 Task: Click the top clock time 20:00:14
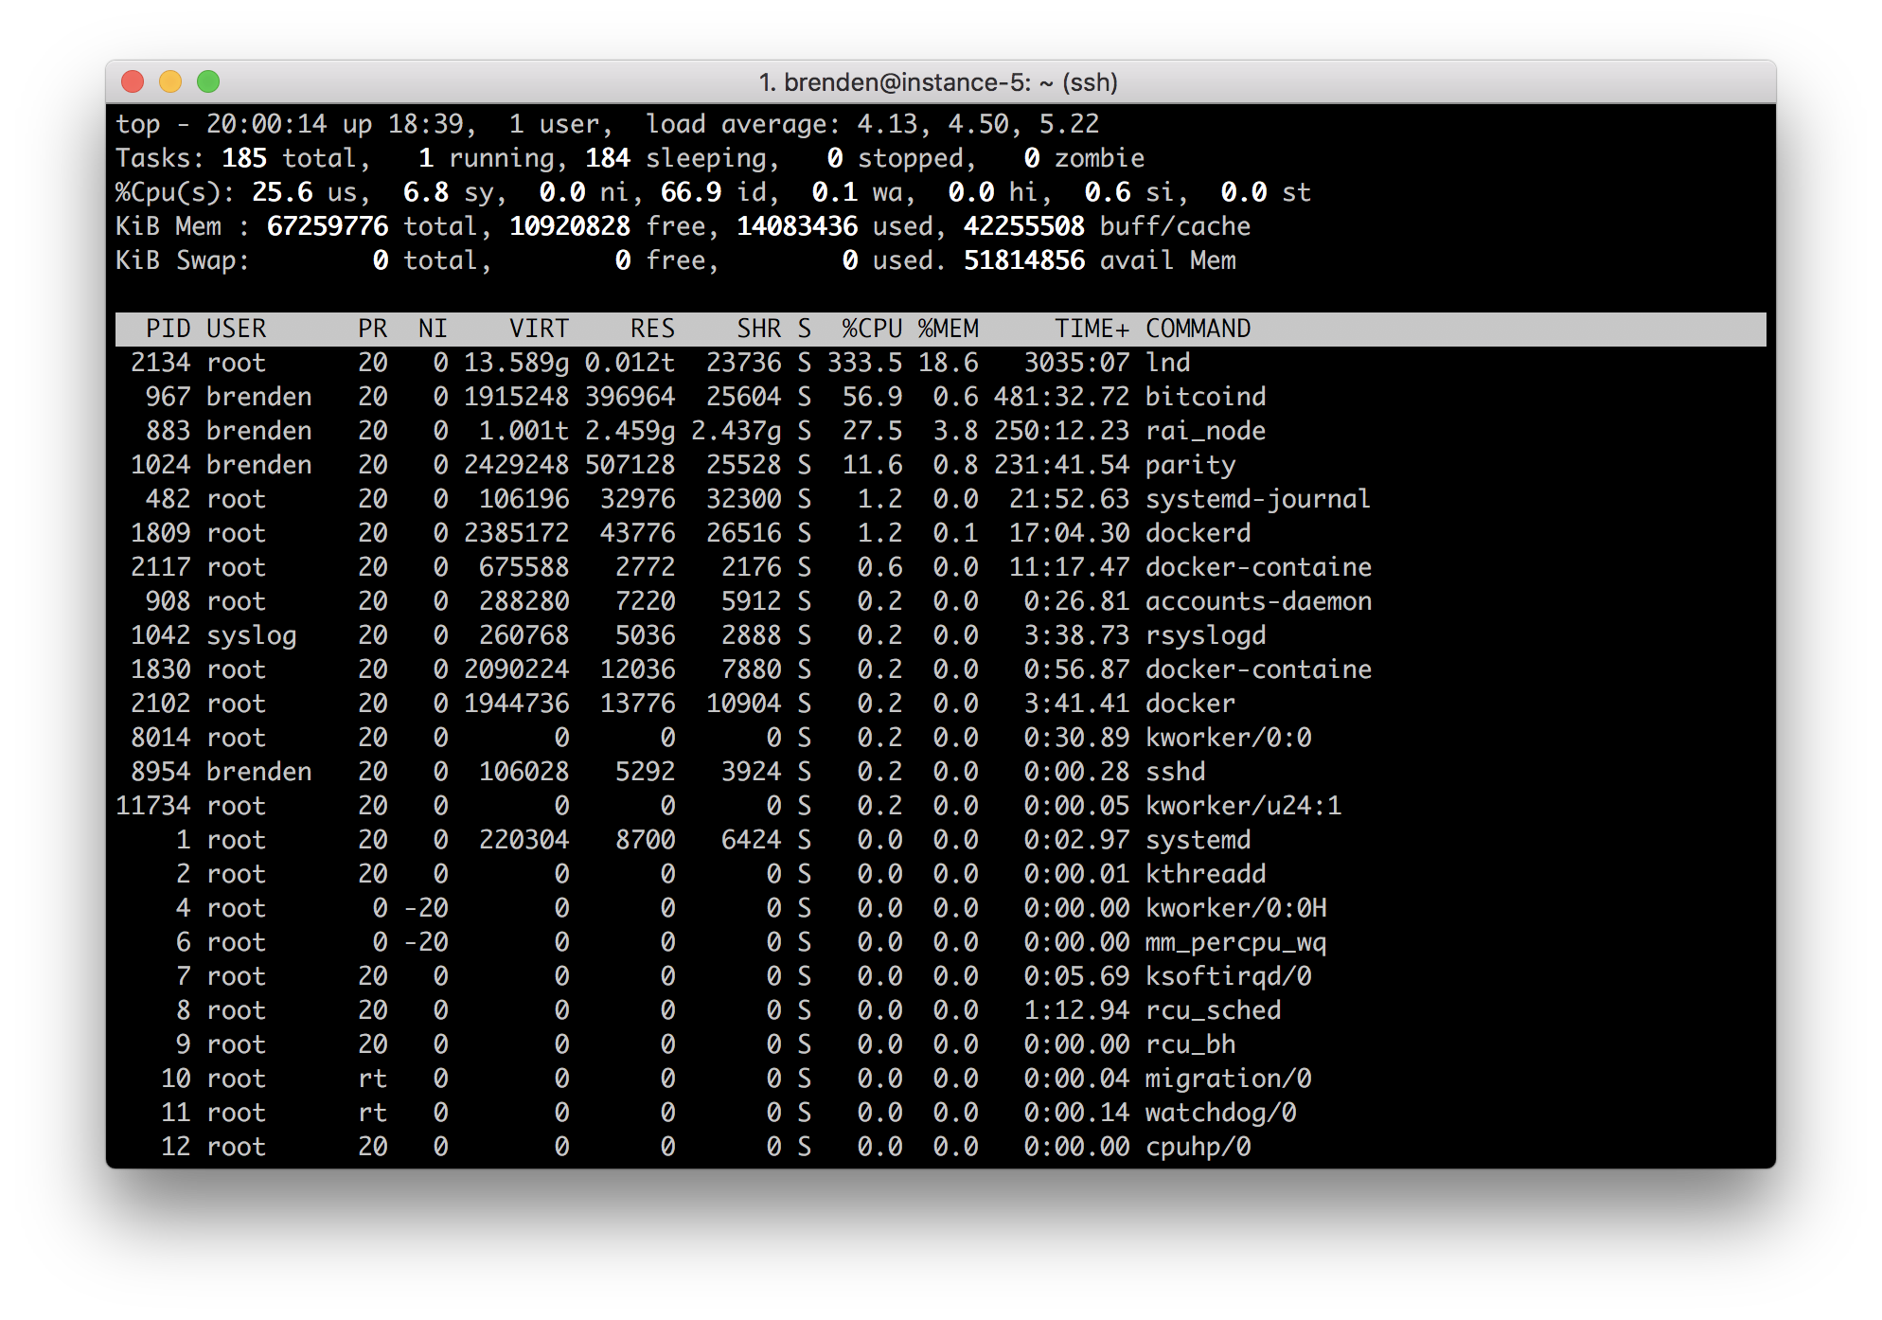(x=266, y=124)
